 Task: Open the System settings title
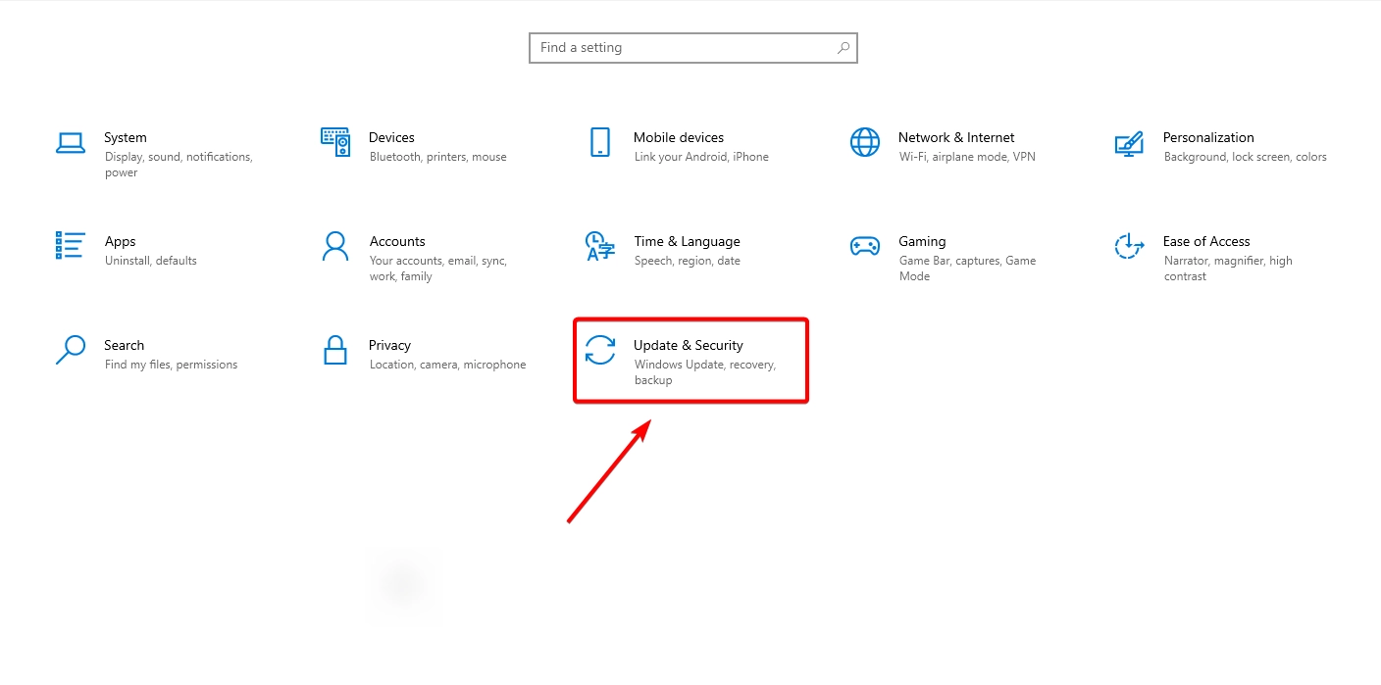coord(126,138)
